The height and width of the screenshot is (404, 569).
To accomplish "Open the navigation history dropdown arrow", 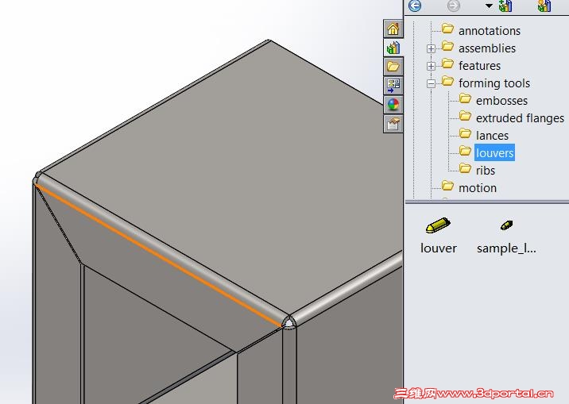I will (489, 6).
